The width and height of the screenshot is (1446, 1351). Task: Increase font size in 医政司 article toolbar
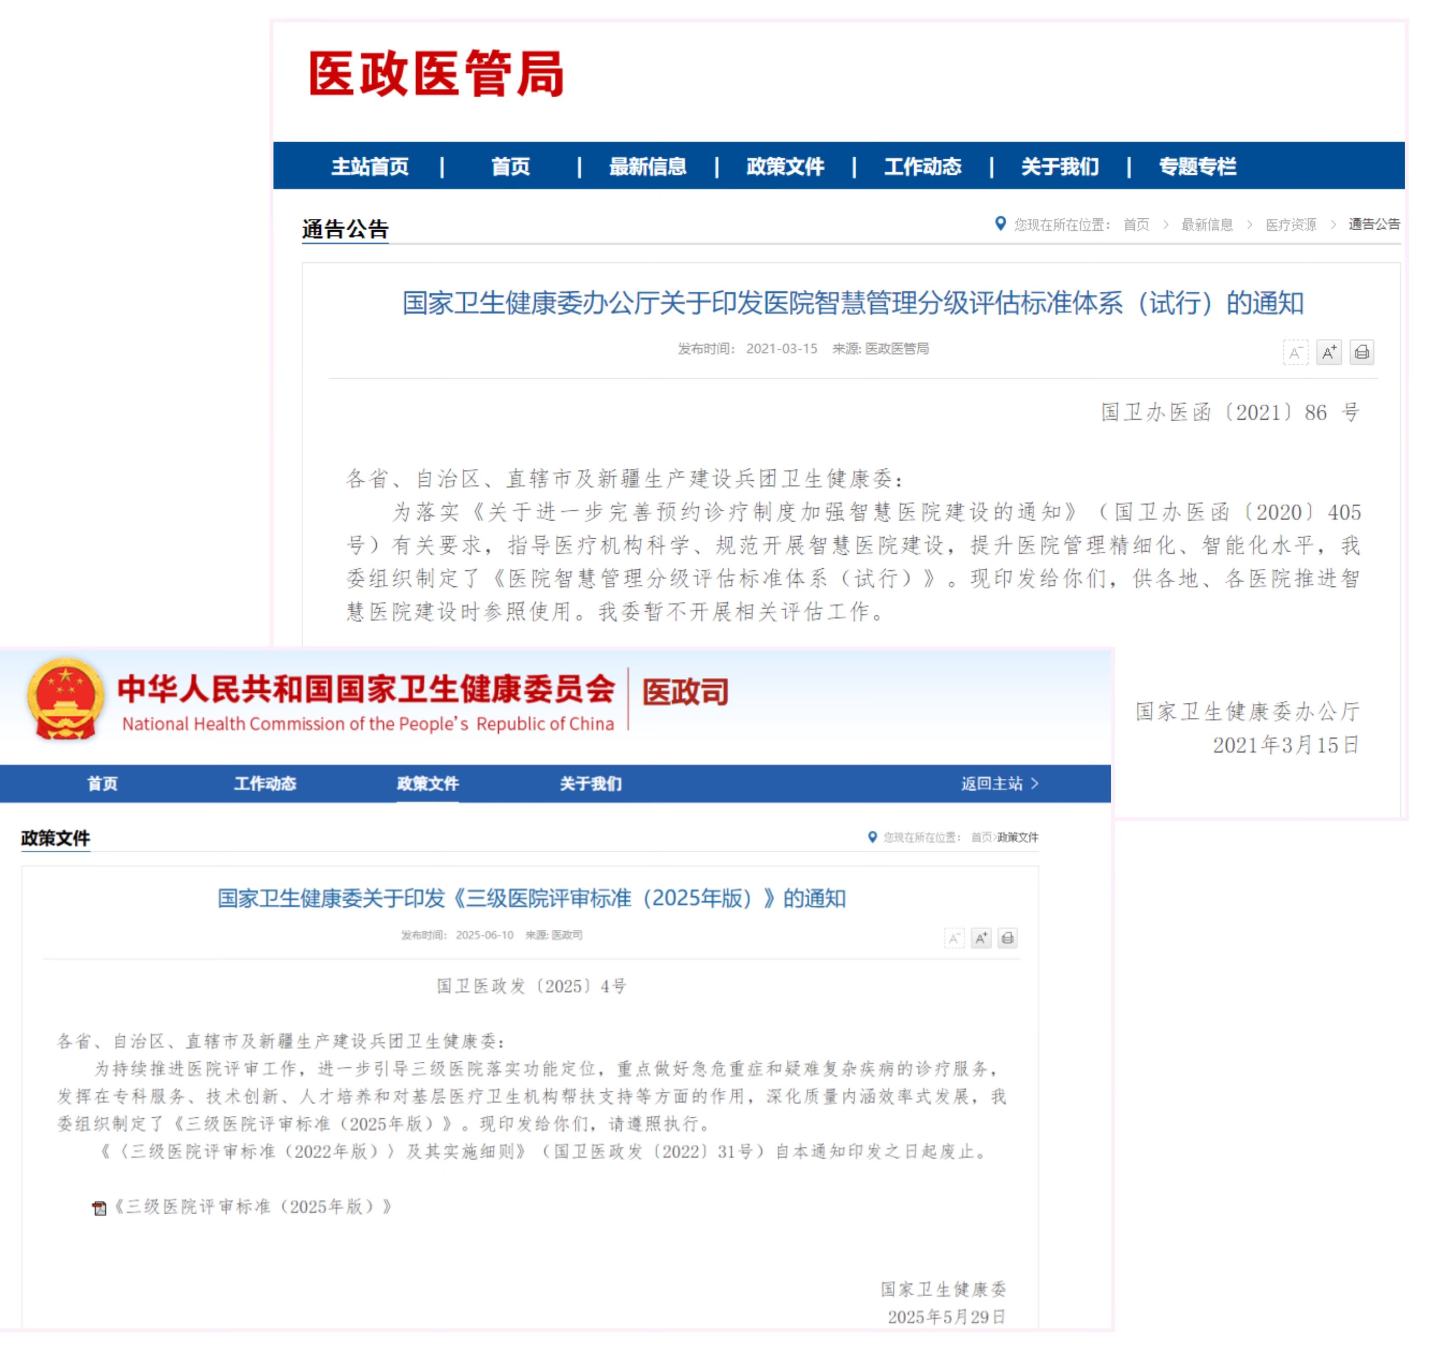click(x=981, y=939)
